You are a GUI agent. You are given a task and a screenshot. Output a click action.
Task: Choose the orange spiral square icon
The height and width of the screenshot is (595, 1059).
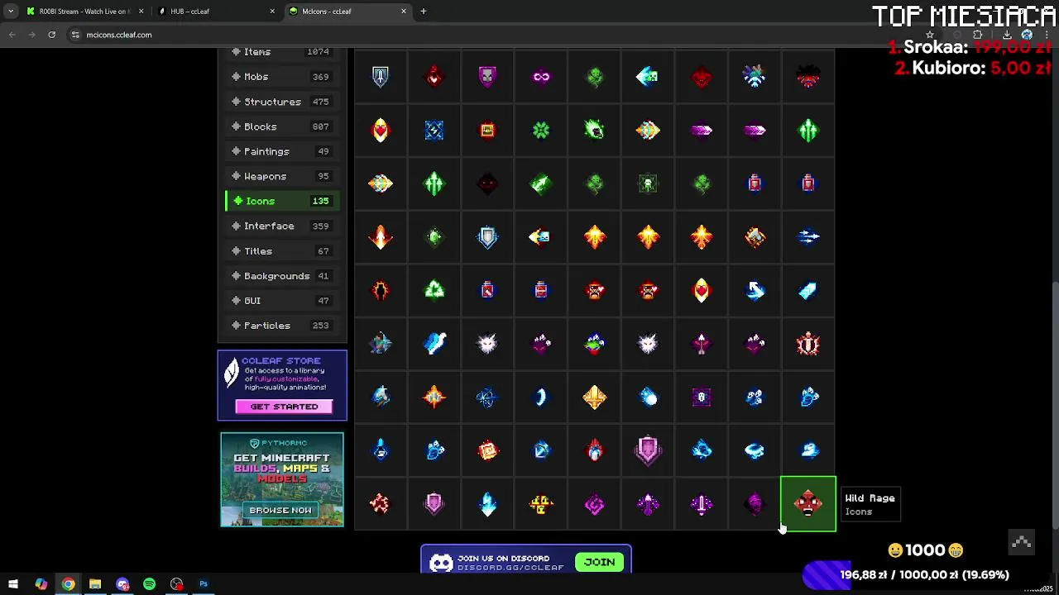pos(487,450)
